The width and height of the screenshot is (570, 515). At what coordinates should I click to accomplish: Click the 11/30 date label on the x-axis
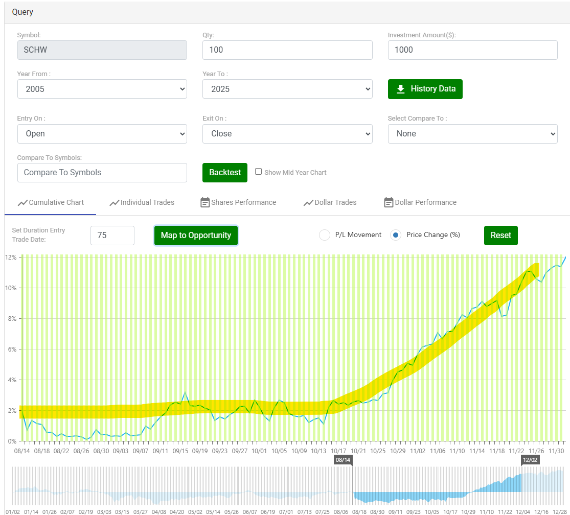click(556, 451)
